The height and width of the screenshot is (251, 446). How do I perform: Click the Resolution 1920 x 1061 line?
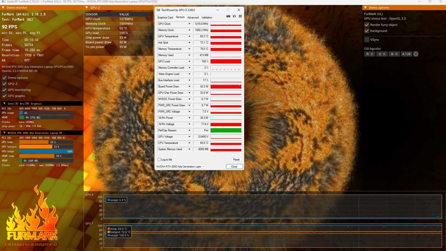[x=23, y=55]
